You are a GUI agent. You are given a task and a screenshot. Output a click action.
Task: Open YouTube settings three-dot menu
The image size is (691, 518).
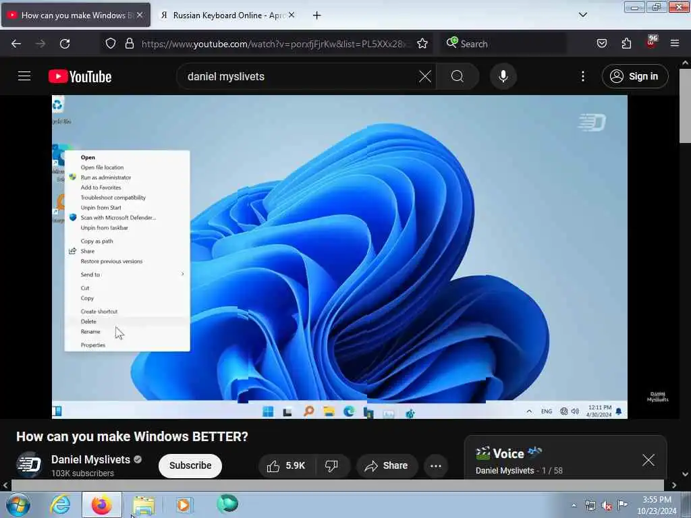click(x=582, y=76)
